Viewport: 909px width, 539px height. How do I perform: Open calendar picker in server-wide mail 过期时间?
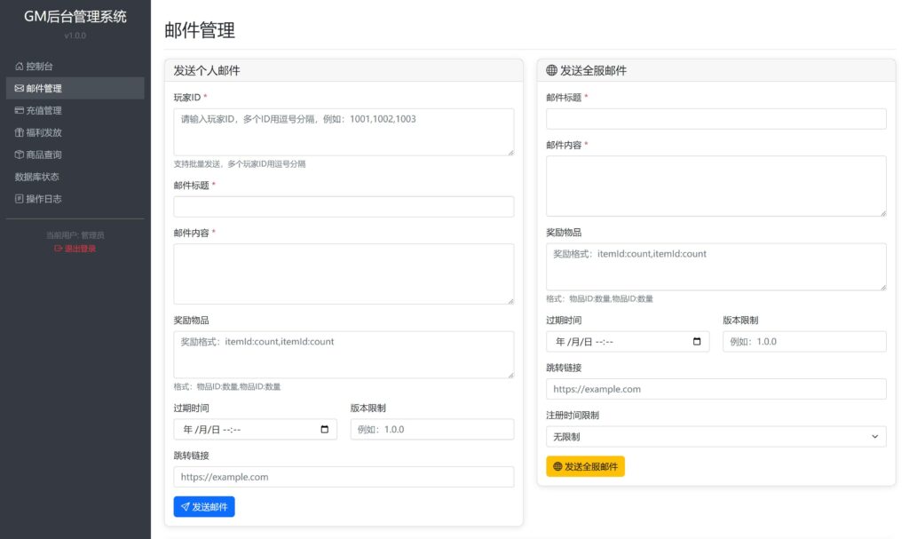[697, 342]
